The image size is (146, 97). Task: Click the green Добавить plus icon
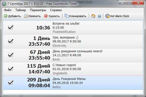click(x=6, y=16)
